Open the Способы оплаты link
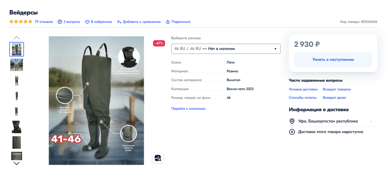389x177 pixels. point(303,98)
